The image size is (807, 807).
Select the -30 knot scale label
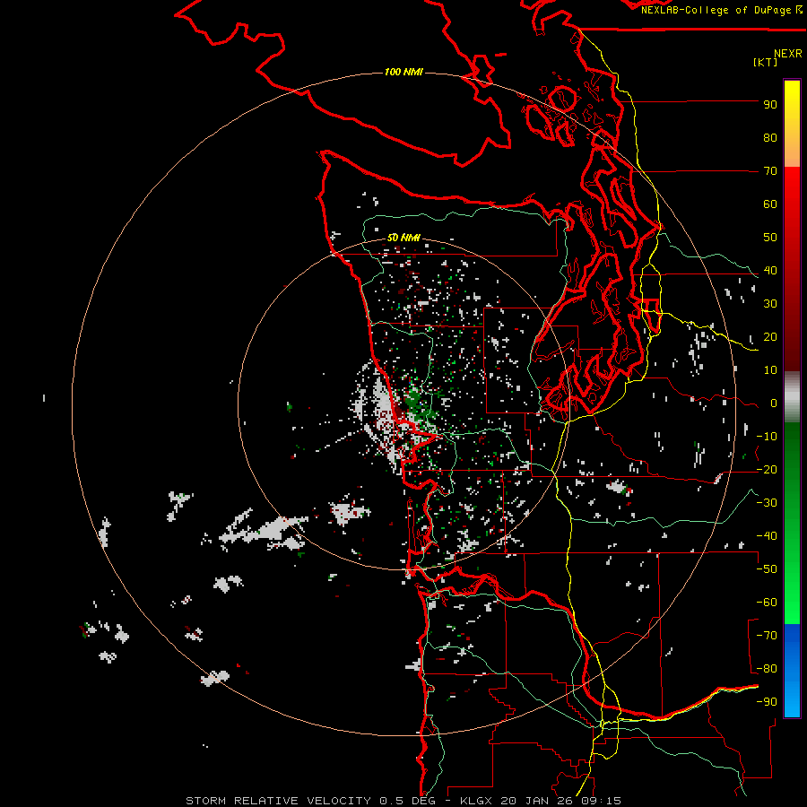tap(767, 503)
